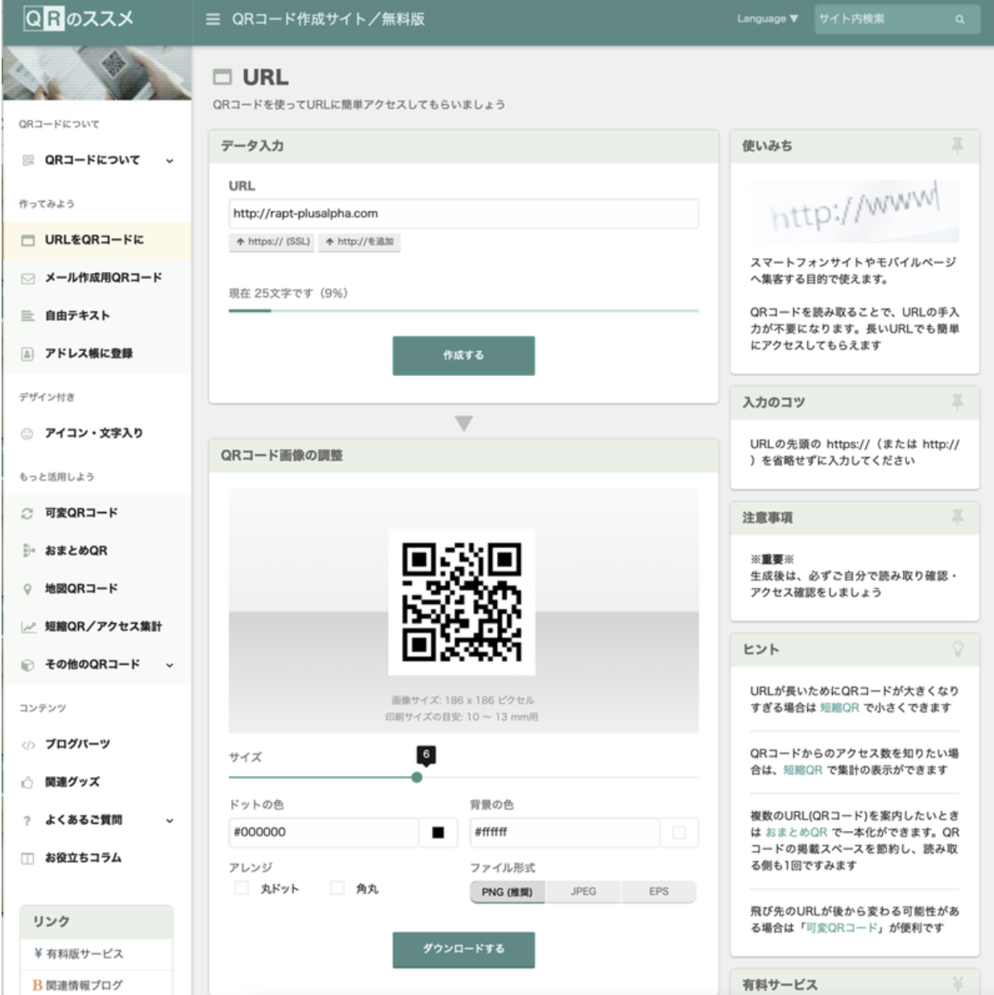This screenshot has height=995, width=994.
Task: Open the Language dropdown
Action: 768,19
